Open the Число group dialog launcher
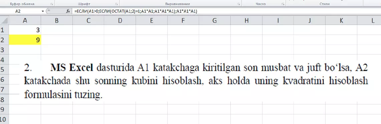This screenshot has height=124, width=381. pos(283,4)
